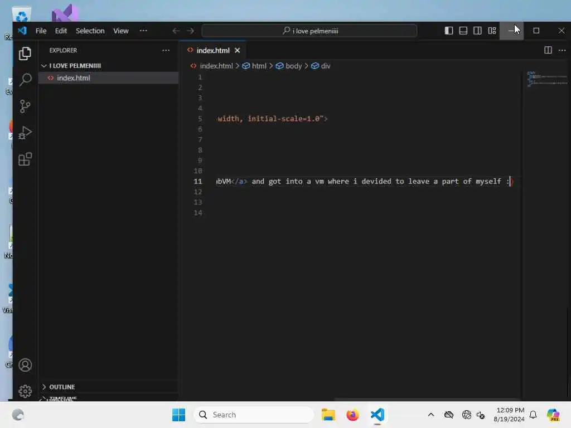The width and height of the screenshot is (571, 428).
Task: Open the Explorer view in activity bar
Action: pos(25,53)
